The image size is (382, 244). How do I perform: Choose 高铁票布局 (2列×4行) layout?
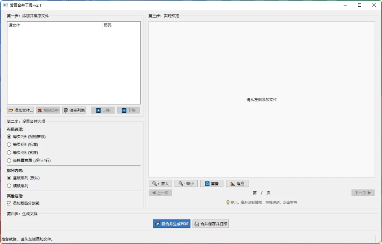tap(9, 160)
